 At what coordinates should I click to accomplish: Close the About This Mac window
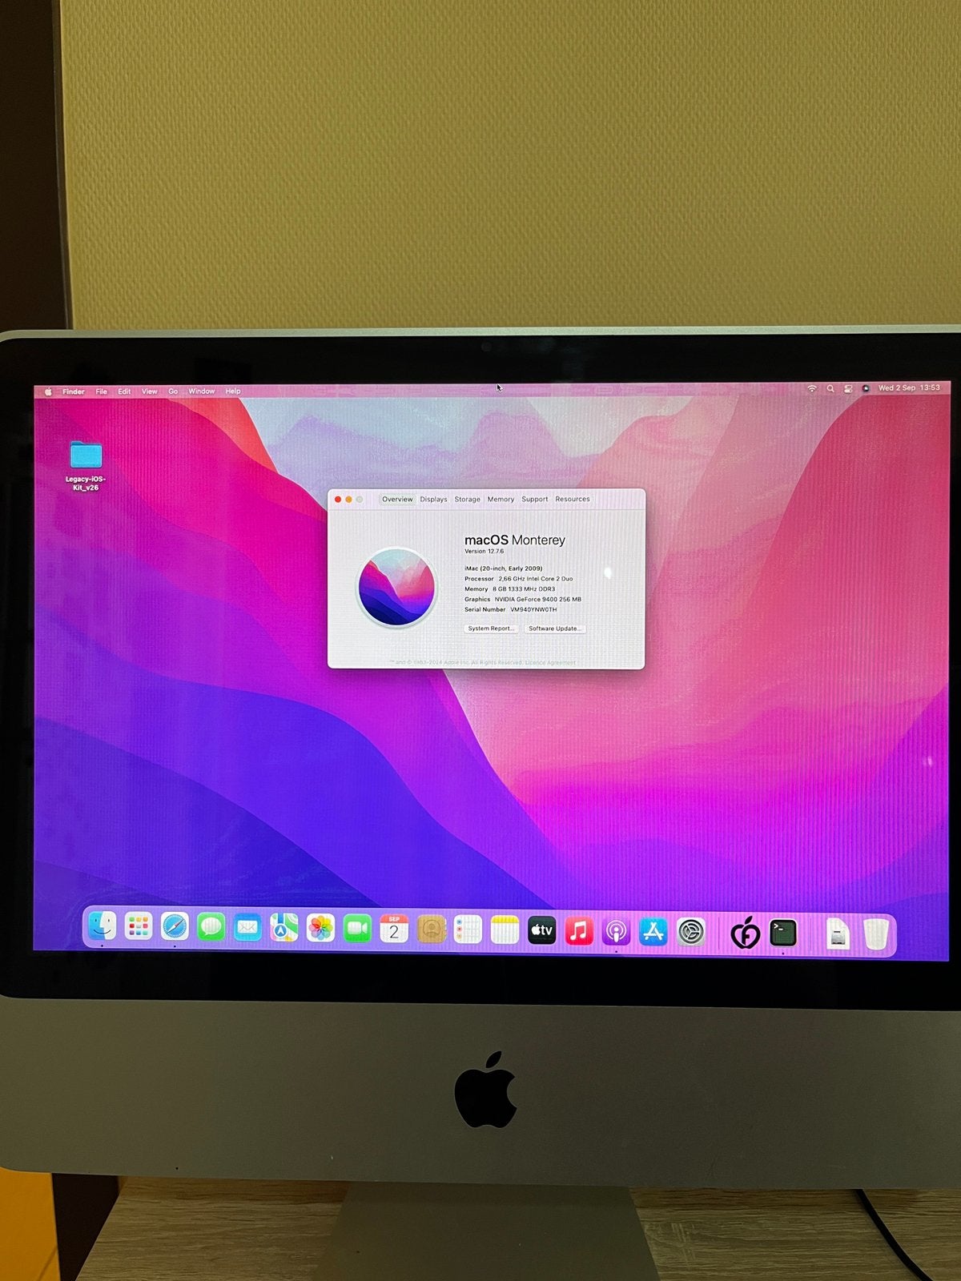click(338, 500)
